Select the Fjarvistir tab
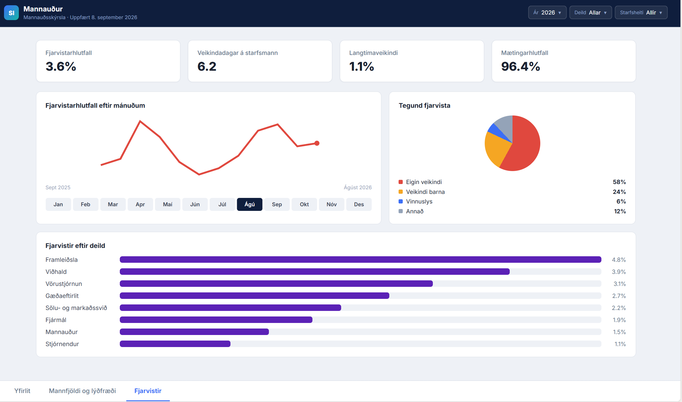This screenshot has width=682, height=402. click(148, 391)
